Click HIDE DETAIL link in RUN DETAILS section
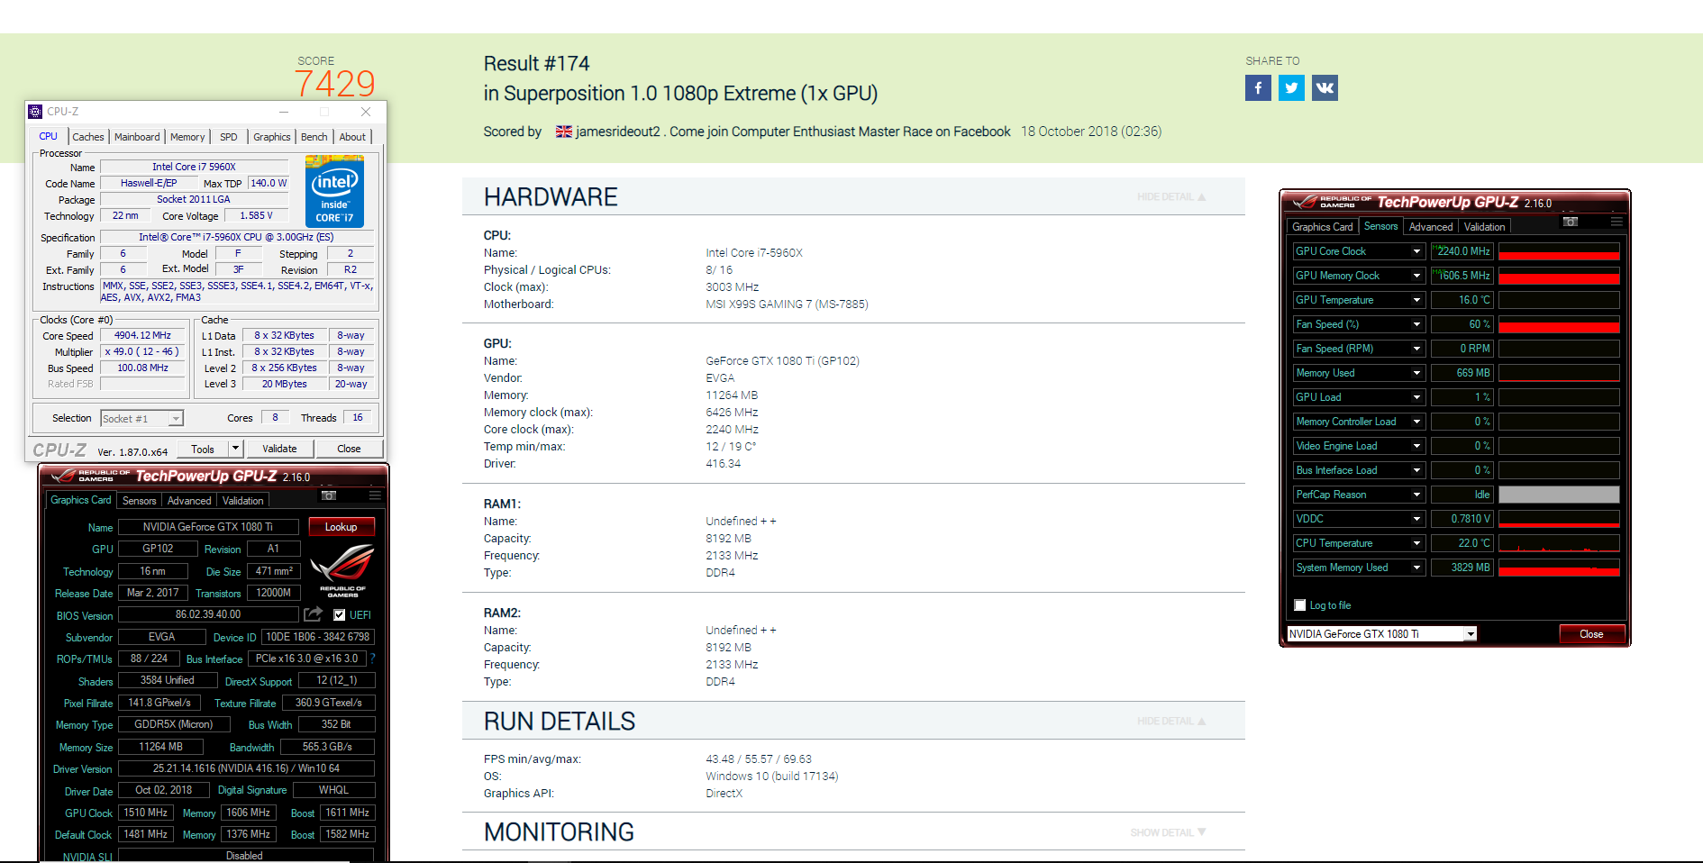Image resolution: width=1703 pixels, height=863 pixels. (x=1171, y=721)
